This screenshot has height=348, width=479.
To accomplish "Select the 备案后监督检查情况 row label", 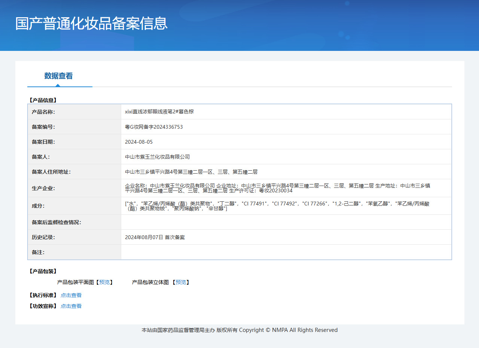I will [x=57, y=222].
